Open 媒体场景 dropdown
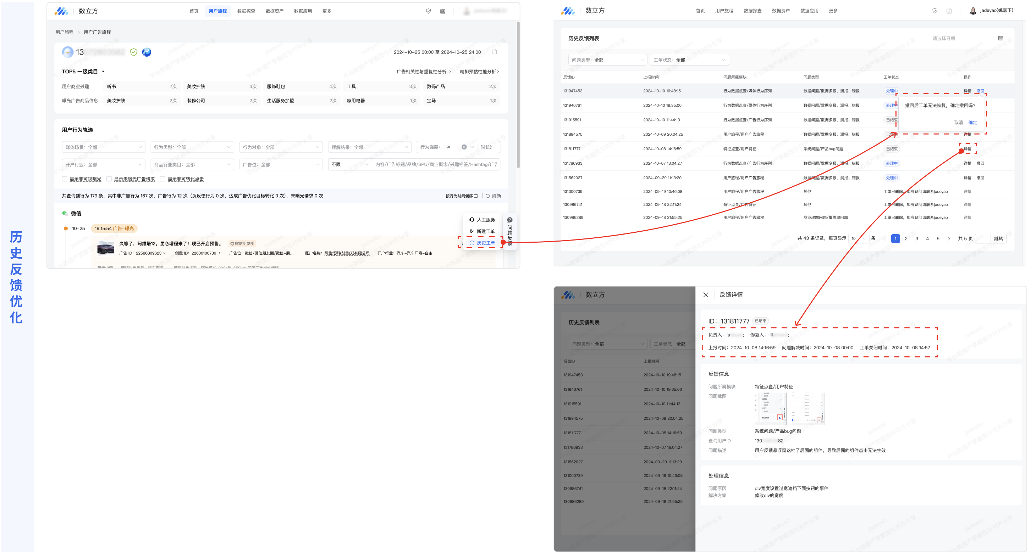Screen dimensions: 1031x559 tap(103, 147)
